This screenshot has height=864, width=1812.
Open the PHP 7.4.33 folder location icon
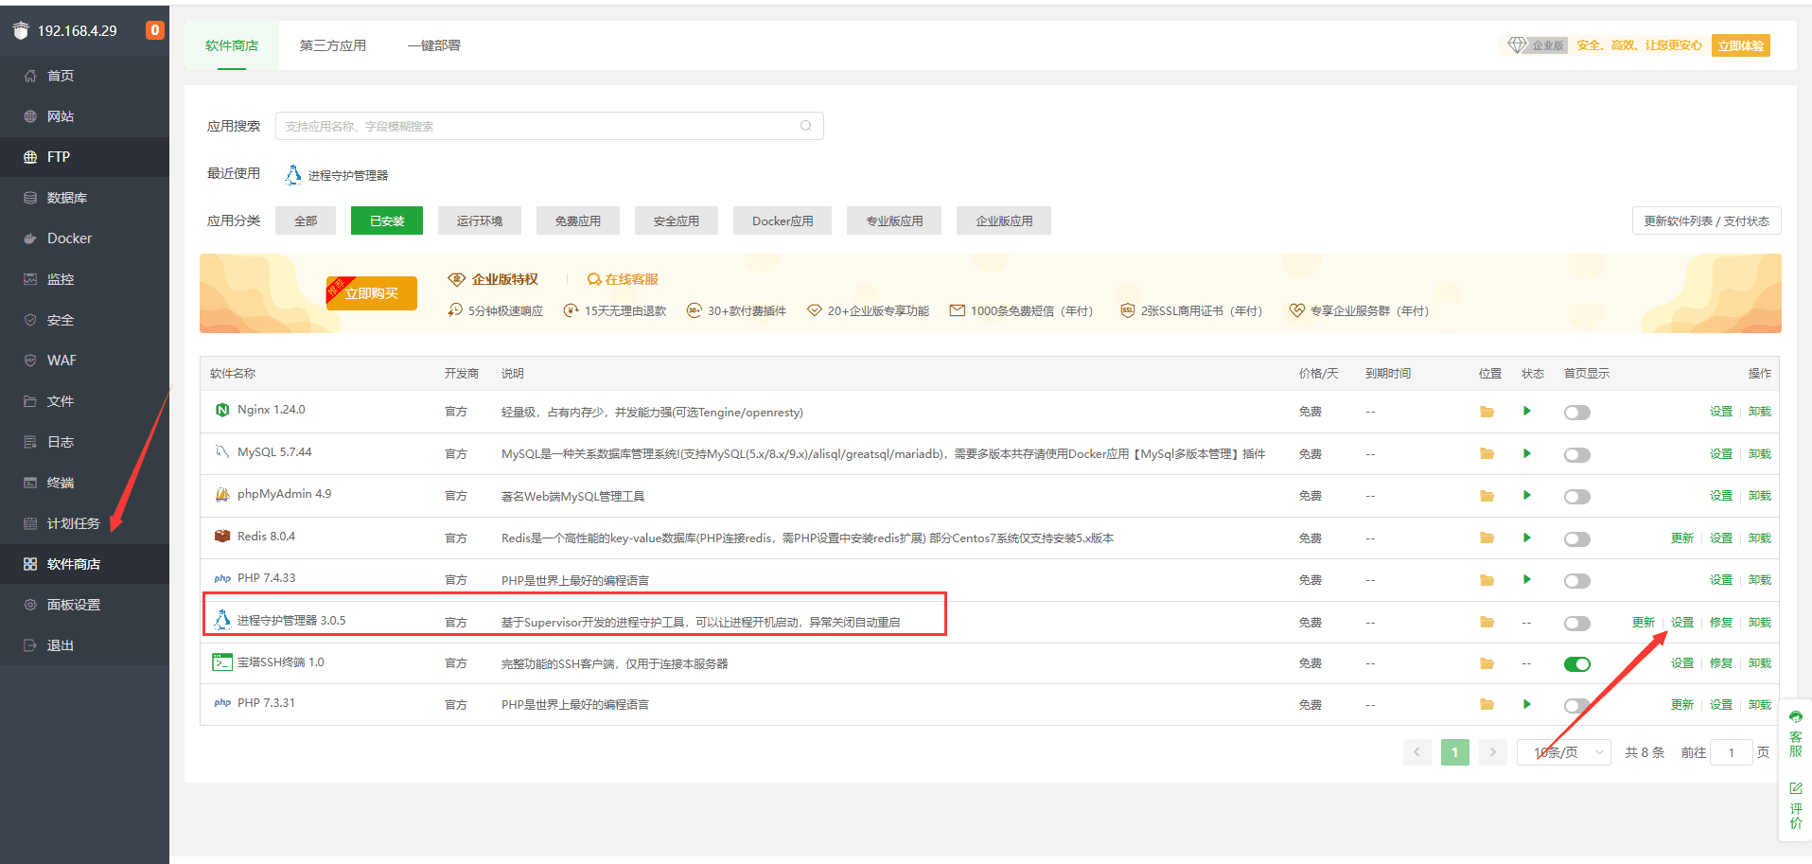click(1487, 580)
